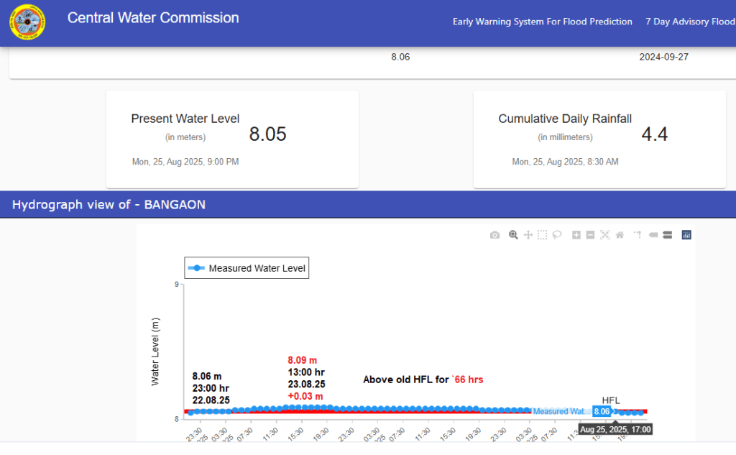Reset axes with the home icon
736x455 pixels.
619,235
